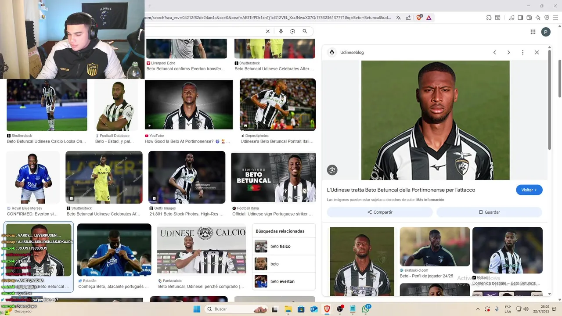Click the large Beto preview image
Image resolution: width=562 pixels, height=316 pixels.
tap(435, 120)
